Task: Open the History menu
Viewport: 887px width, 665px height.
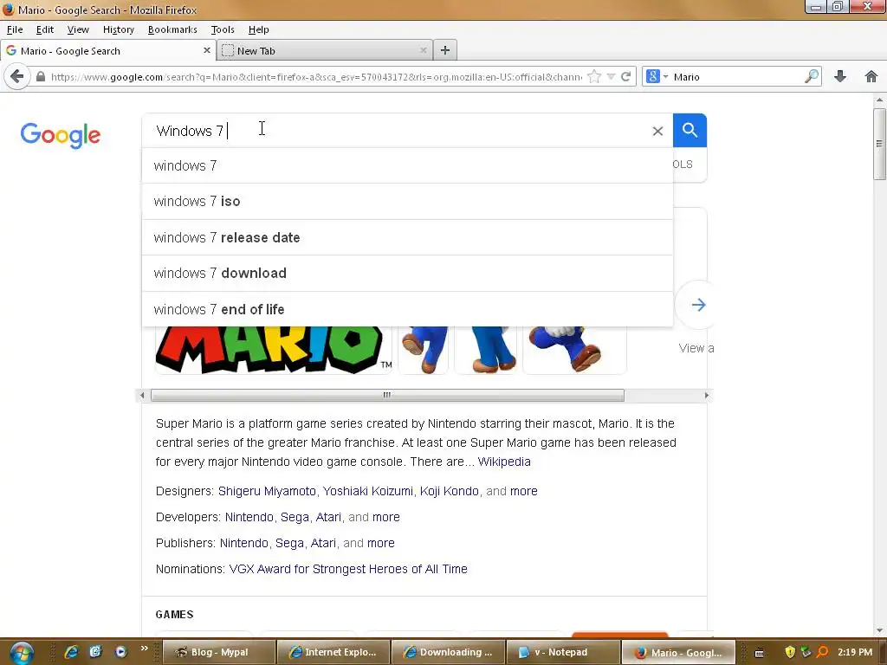Action: [x=118, y=29]
